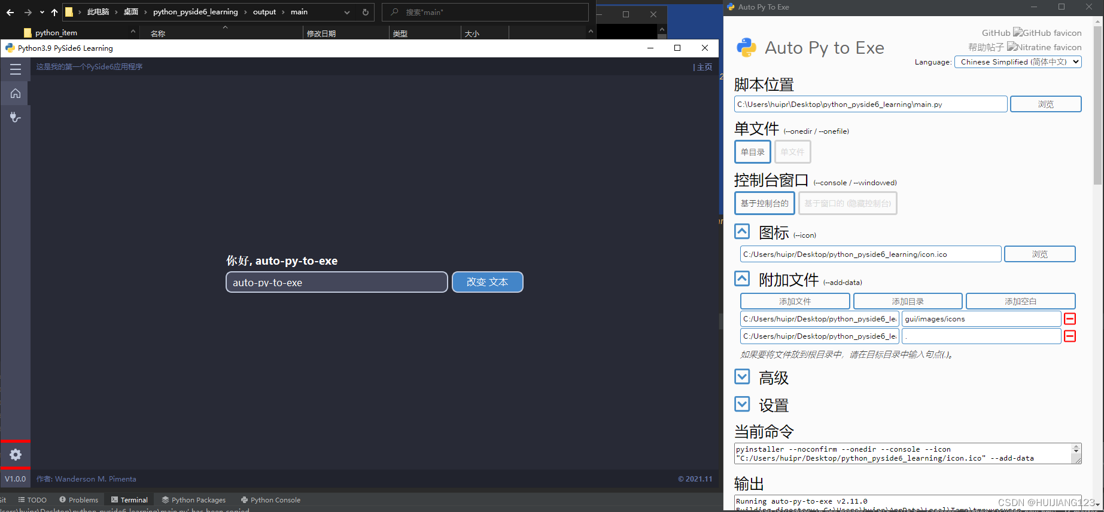The image size is (1104, 512).
Task: Click the 主页 label in top bar
Action: coord(704,67)
